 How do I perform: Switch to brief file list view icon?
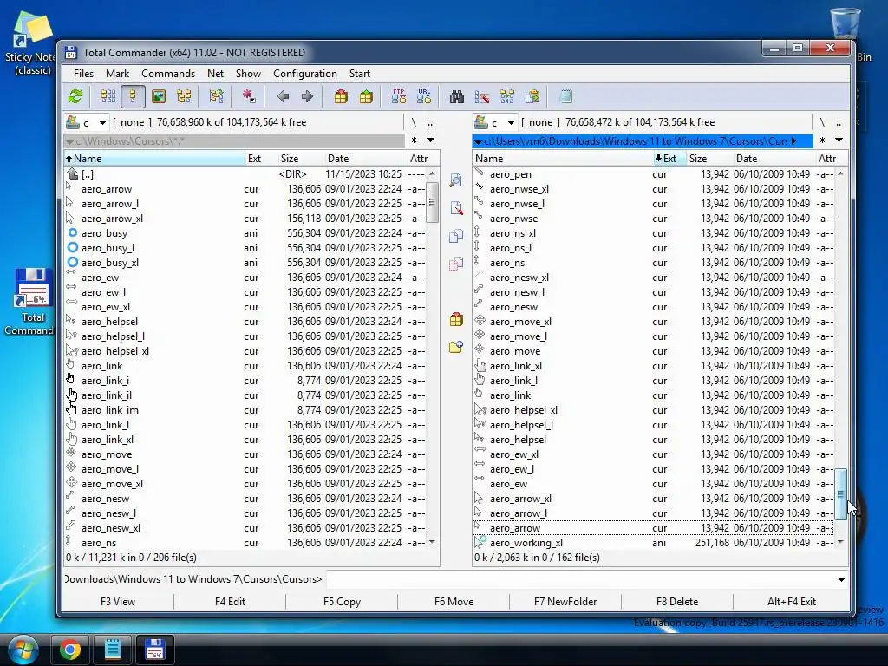click(108, 96)
